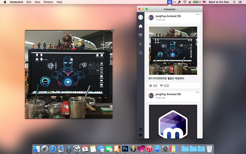Open JungYup Armand Oh profile from second post

point(168,94)
